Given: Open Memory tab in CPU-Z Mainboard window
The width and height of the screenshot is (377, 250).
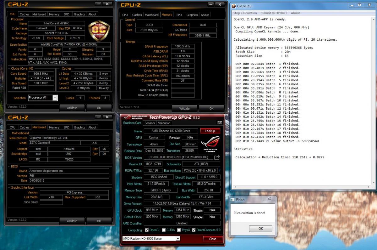Looking at the screenshot, I should pos(54,127).
